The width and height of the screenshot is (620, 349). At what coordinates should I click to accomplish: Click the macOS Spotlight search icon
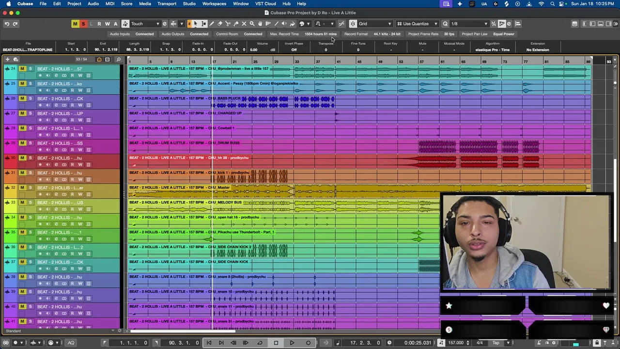553,4
